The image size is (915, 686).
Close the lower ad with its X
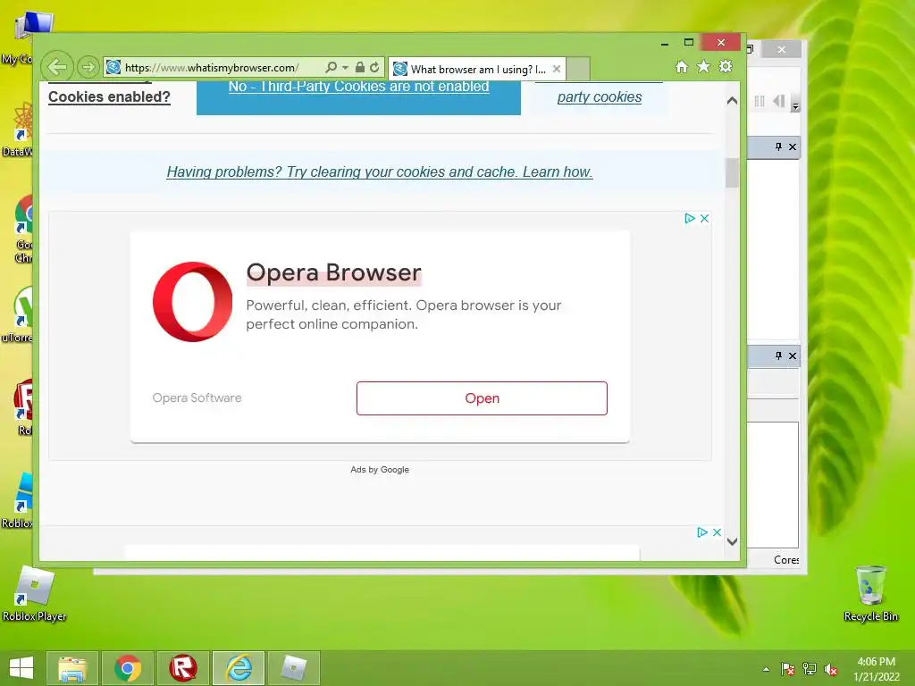(718, 532)
